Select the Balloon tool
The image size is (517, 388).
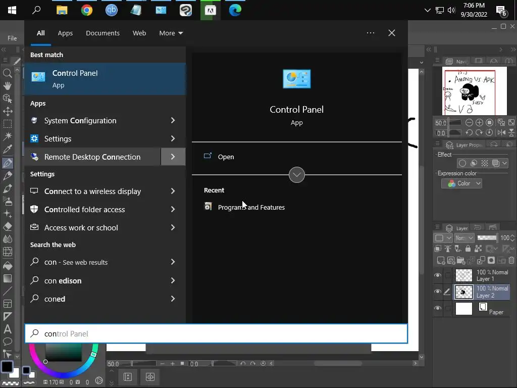click(x=7, y=342)
